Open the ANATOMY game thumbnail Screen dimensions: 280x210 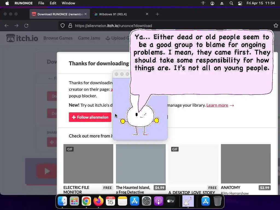[x=246, y=164]
